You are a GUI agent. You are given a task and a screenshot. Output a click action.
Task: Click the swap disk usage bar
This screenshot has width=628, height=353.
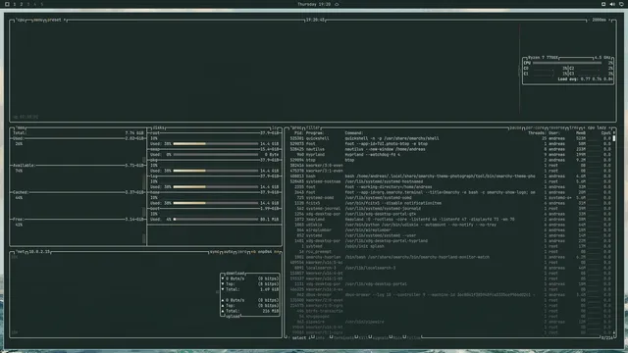point(216,155)
